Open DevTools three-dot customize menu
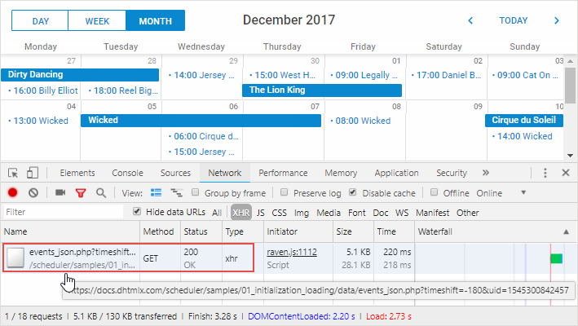 coord(545,173)
